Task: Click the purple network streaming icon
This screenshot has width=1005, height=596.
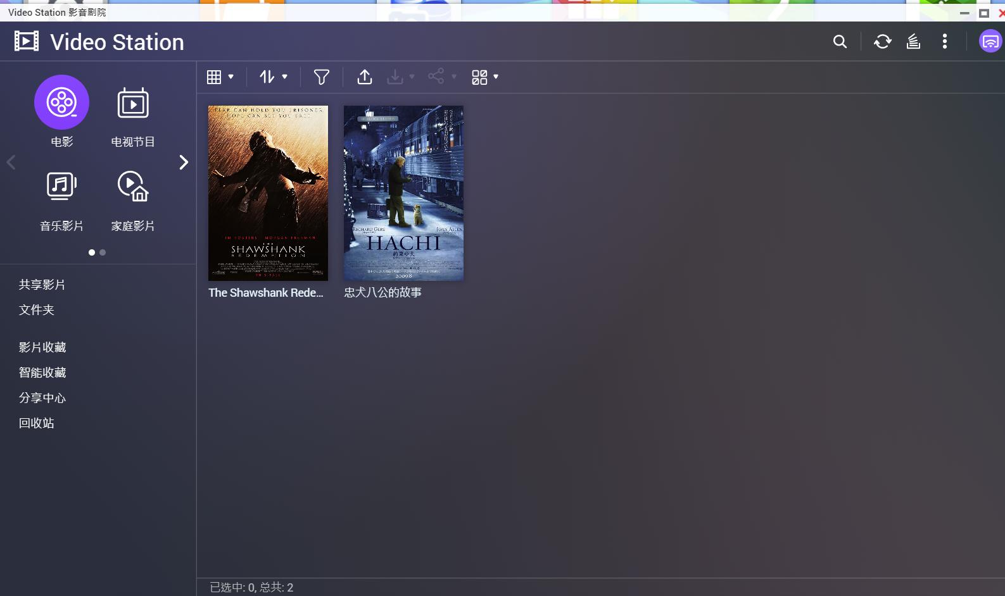Action: 990,42
